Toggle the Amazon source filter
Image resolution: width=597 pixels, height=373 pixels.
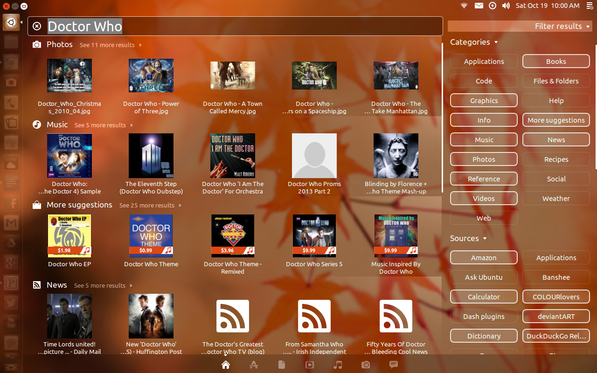[x=484, y=258]
